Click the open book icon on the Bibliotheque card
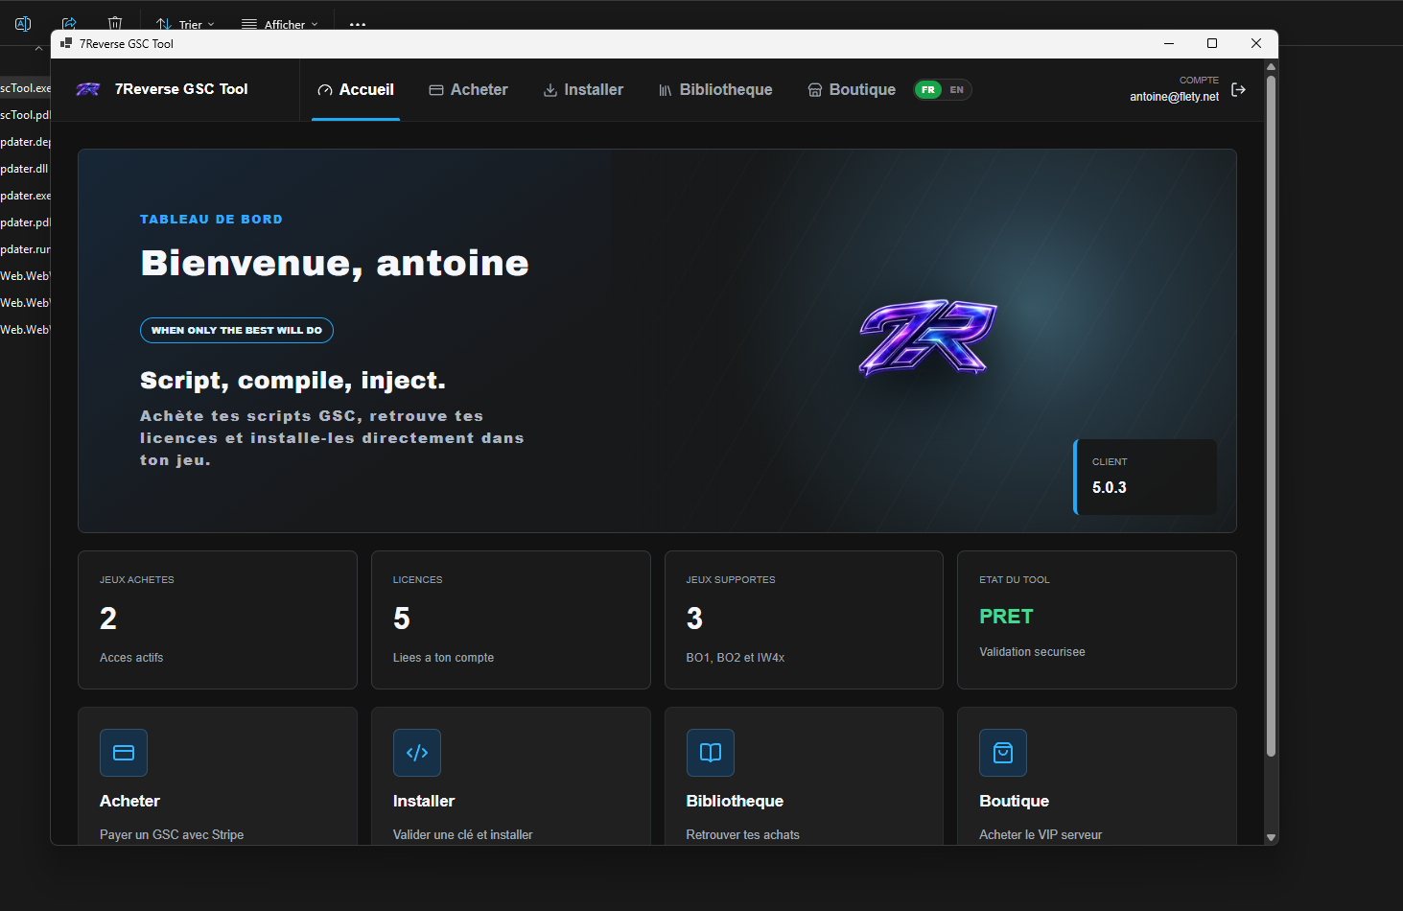 [x=711, y=753]
